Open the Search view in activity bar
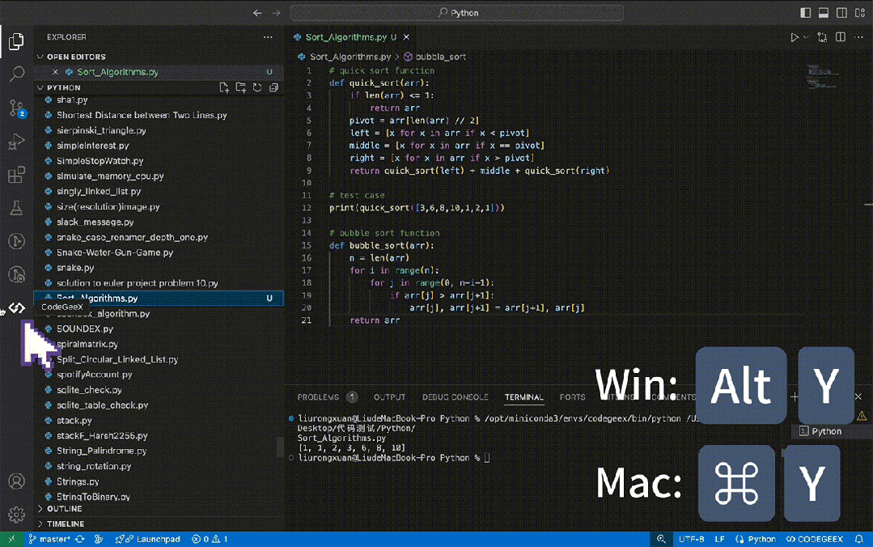 (x=17, y=74)
